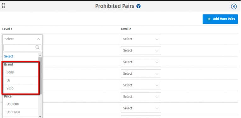Screen dimensions: 241x118
Task: Click the drag handle grip icon
Action: [3, 6]
